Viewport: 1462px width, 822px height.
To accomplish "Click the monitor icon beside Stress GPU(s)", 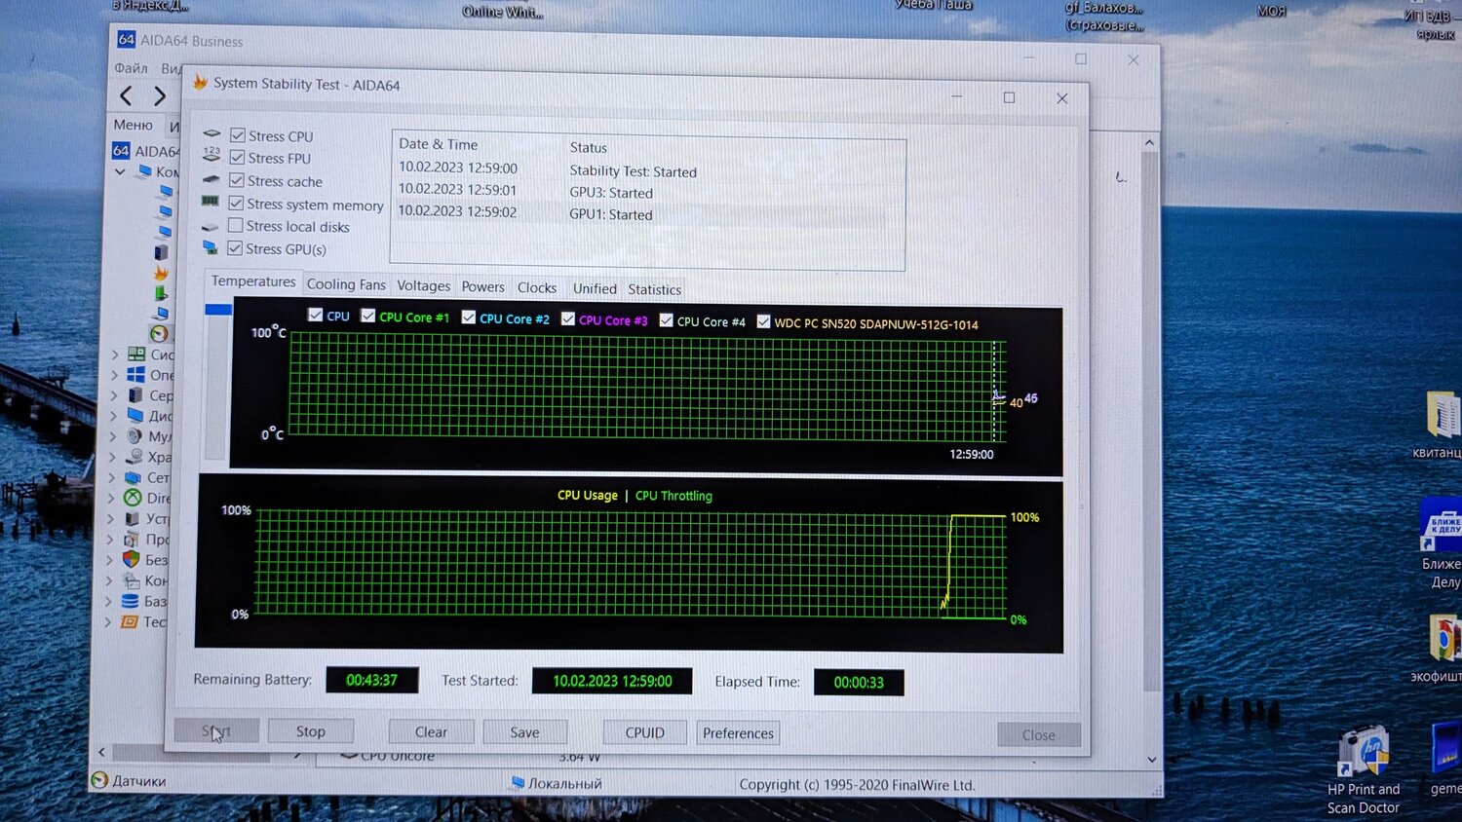I will coord(210,247).
